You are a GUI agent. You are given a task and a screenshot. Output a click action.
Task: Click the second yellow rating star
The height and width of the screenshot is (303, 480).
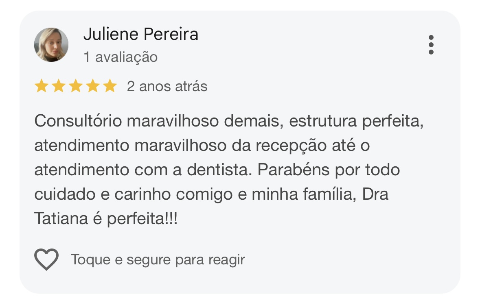point(58,86)
